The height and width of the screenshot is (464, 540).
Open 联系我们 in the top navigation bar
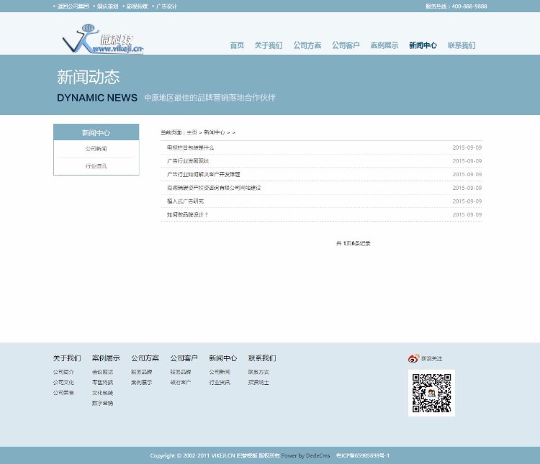(462, 45)
